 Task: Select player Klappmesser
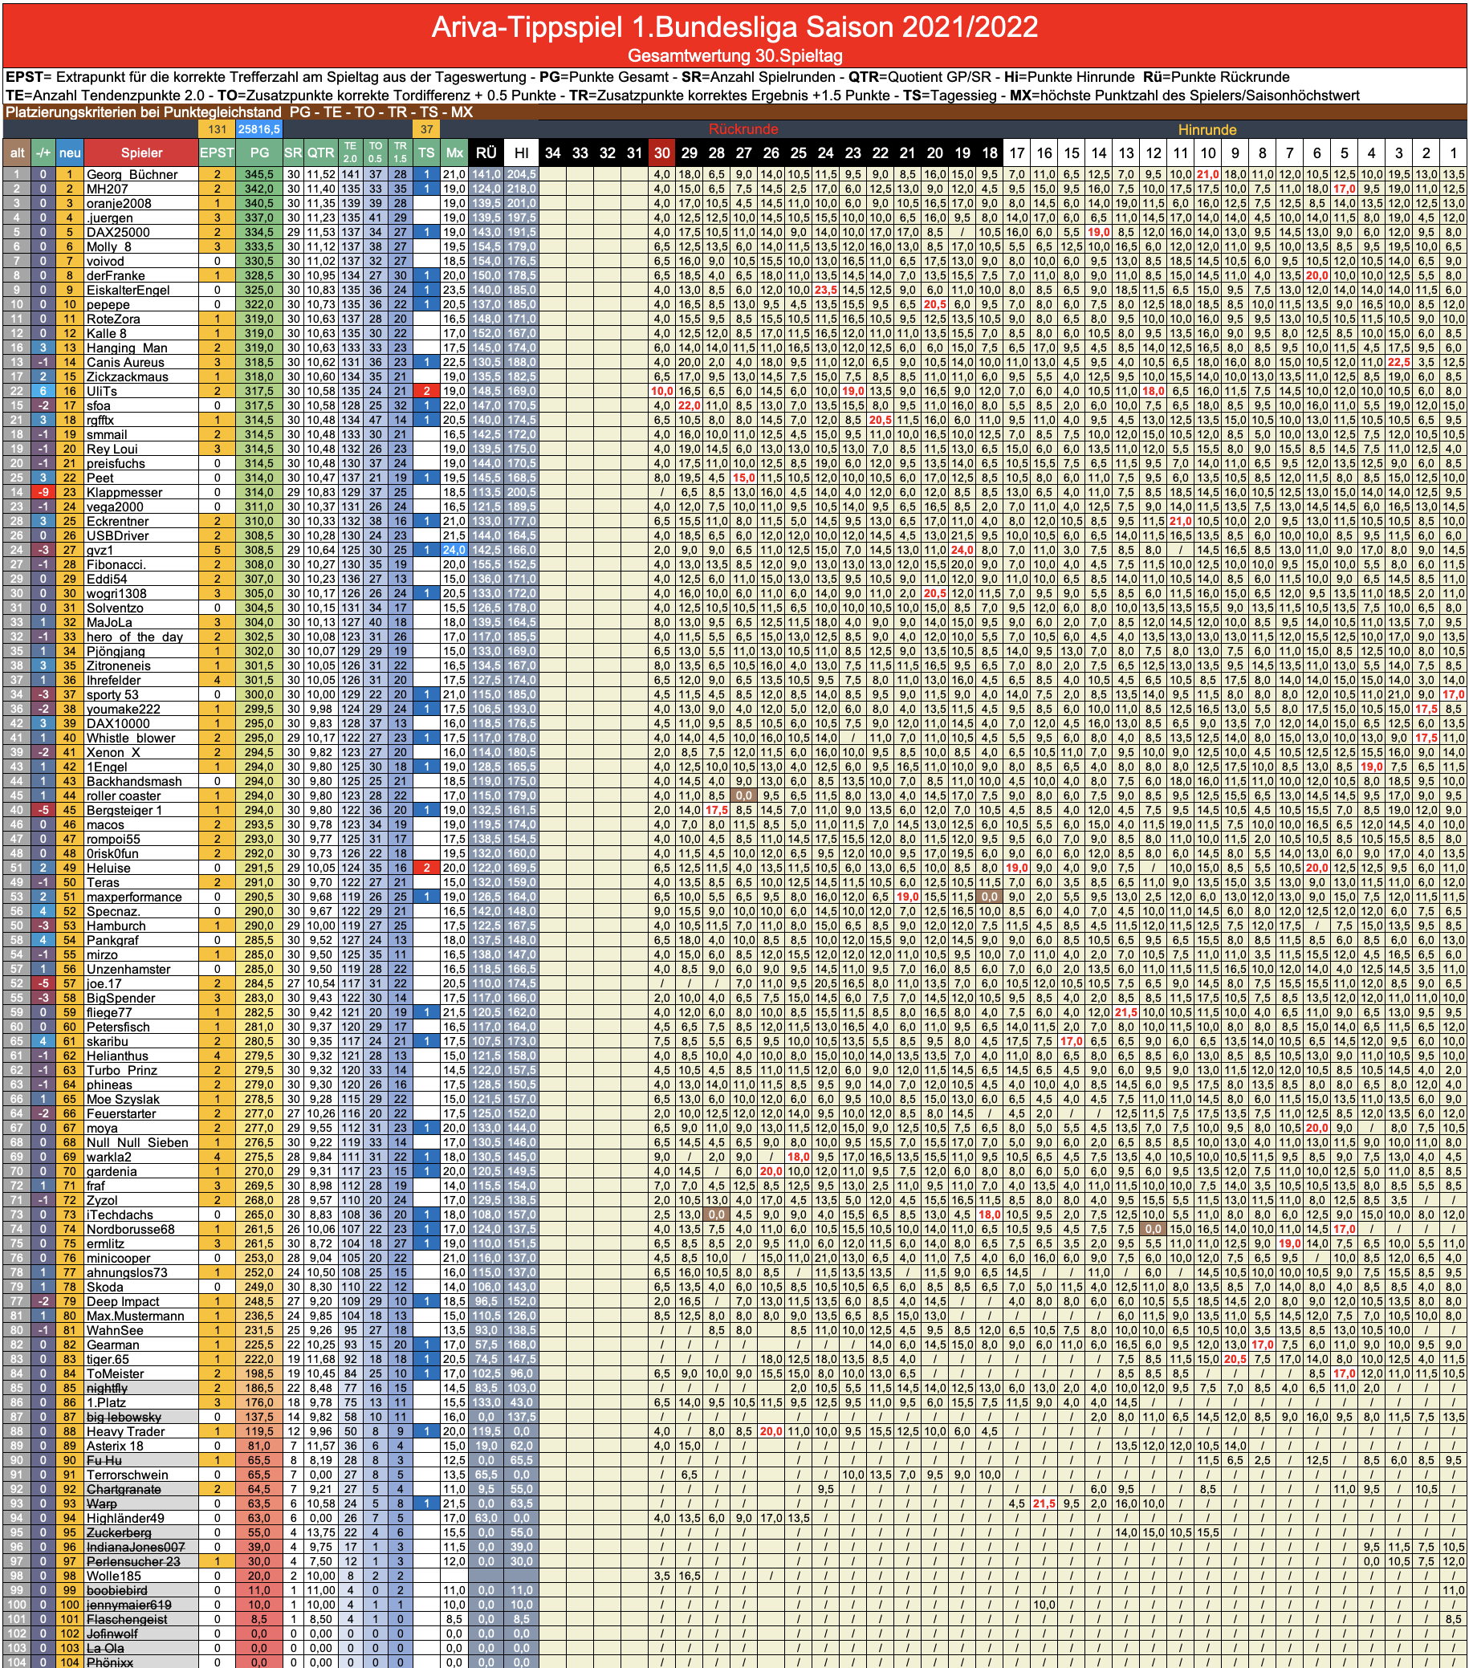coord(124,493)
